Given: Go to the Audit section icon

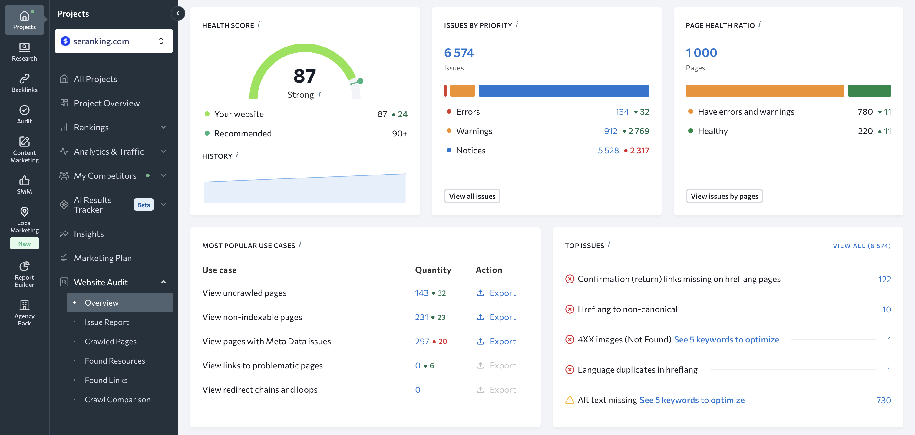Looking at the screenshot, I should [24, 114].
